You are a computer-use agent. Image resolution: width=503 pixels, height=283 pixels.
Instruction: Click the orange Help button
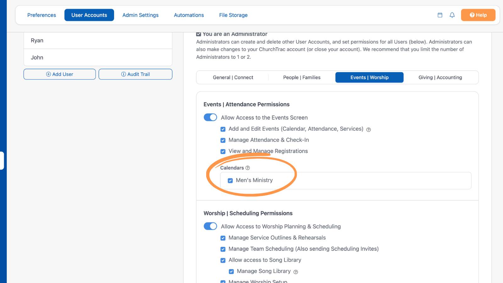tap(478, 15)
